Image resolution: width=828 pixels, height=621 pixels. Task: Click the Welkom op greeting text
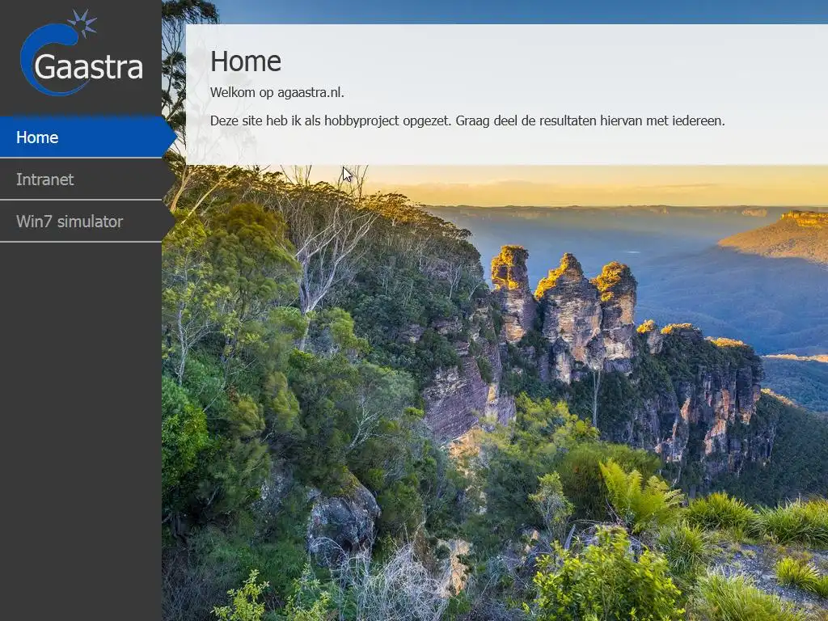(x=242, y=92)
